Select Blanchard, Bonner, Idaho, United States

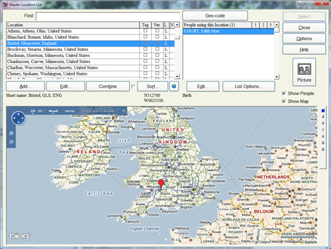(x=73, y=37)
